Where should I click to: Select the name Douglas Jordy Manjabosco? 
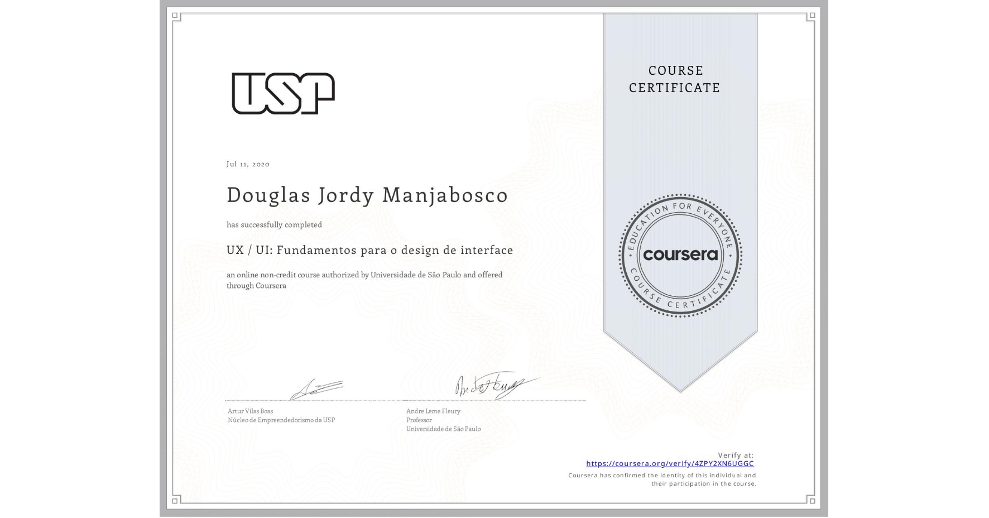click(366, 195)
